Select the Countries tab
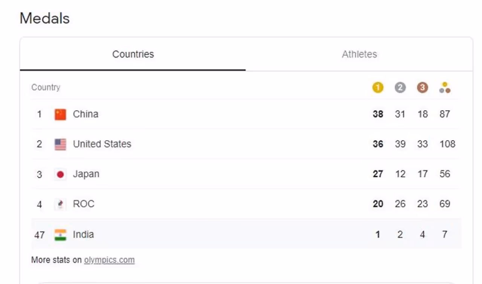The height and width of the screenshot is (284, 482). tap(133, 54)
